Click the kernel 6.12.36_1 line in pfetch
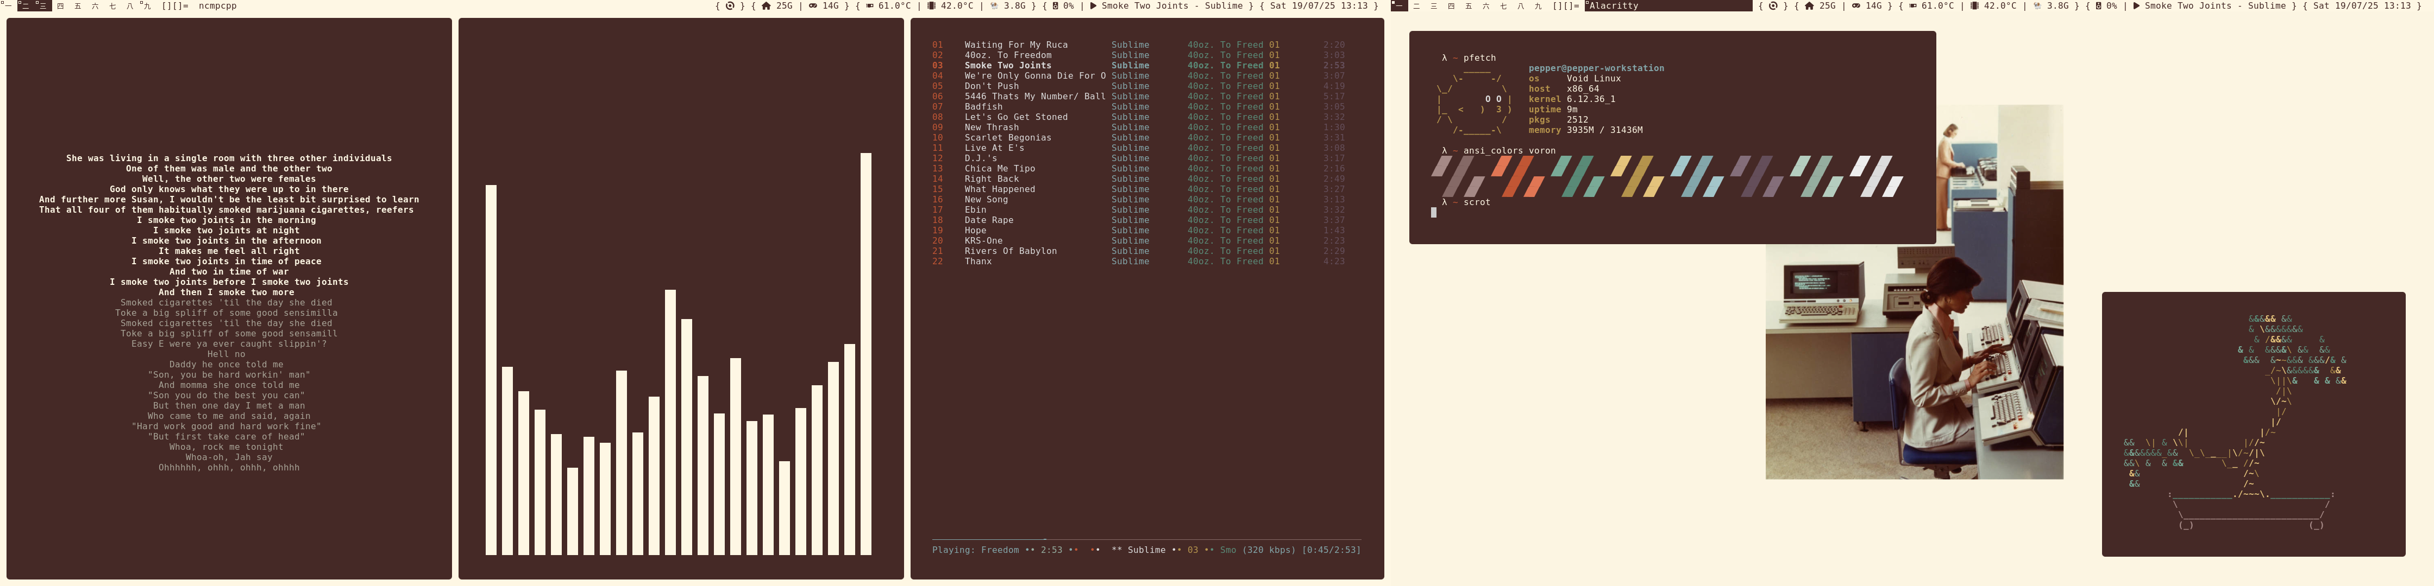Screen dimensions: 2434x586 tap(1572, 99)
